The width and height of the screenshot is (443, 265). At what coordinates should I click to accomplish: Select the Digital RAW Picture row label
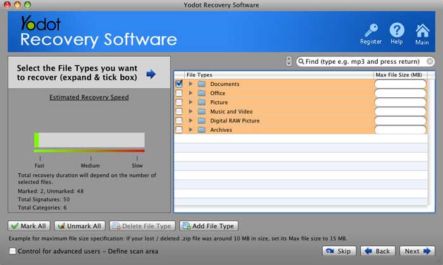click(x=235, y=121)
